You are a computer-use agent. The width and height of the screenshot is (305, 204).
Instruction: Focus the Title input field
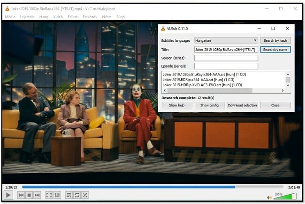pos(226,50)
